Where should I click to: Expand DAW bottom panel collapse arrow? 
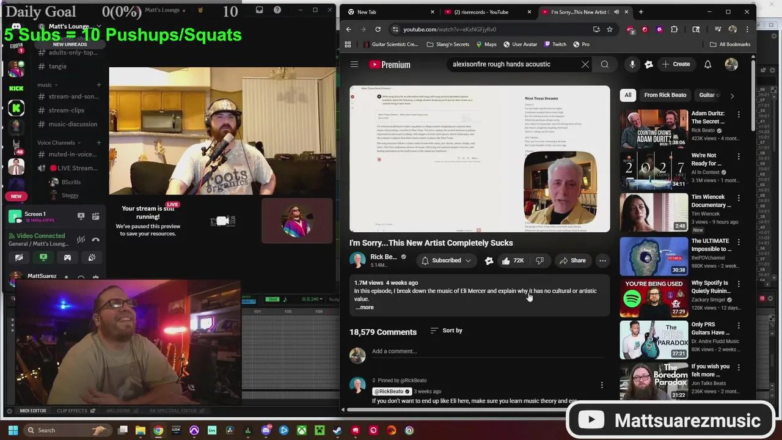pos(9,411)
